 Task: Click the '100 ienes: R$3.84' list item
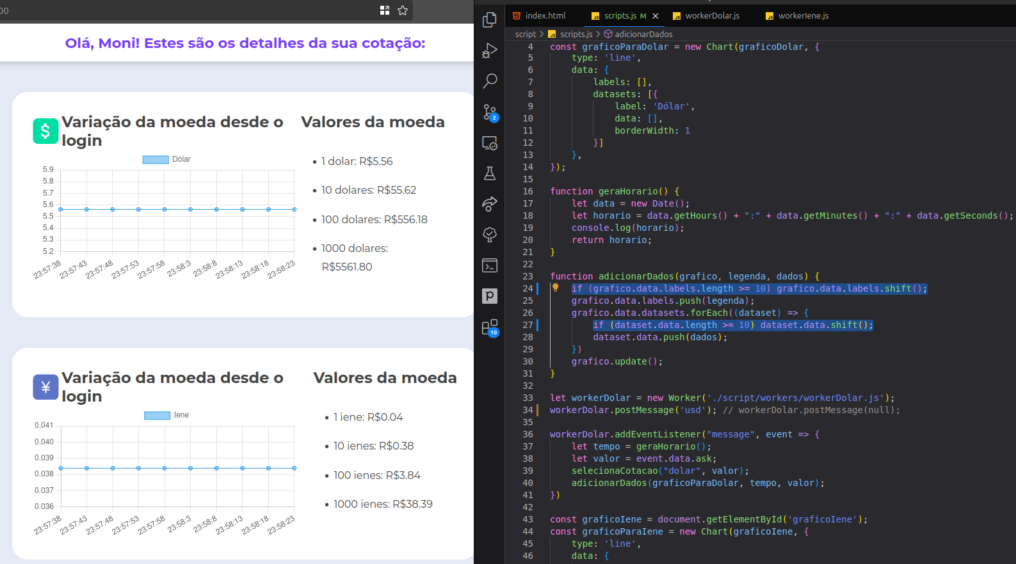[x=377, y=475]
